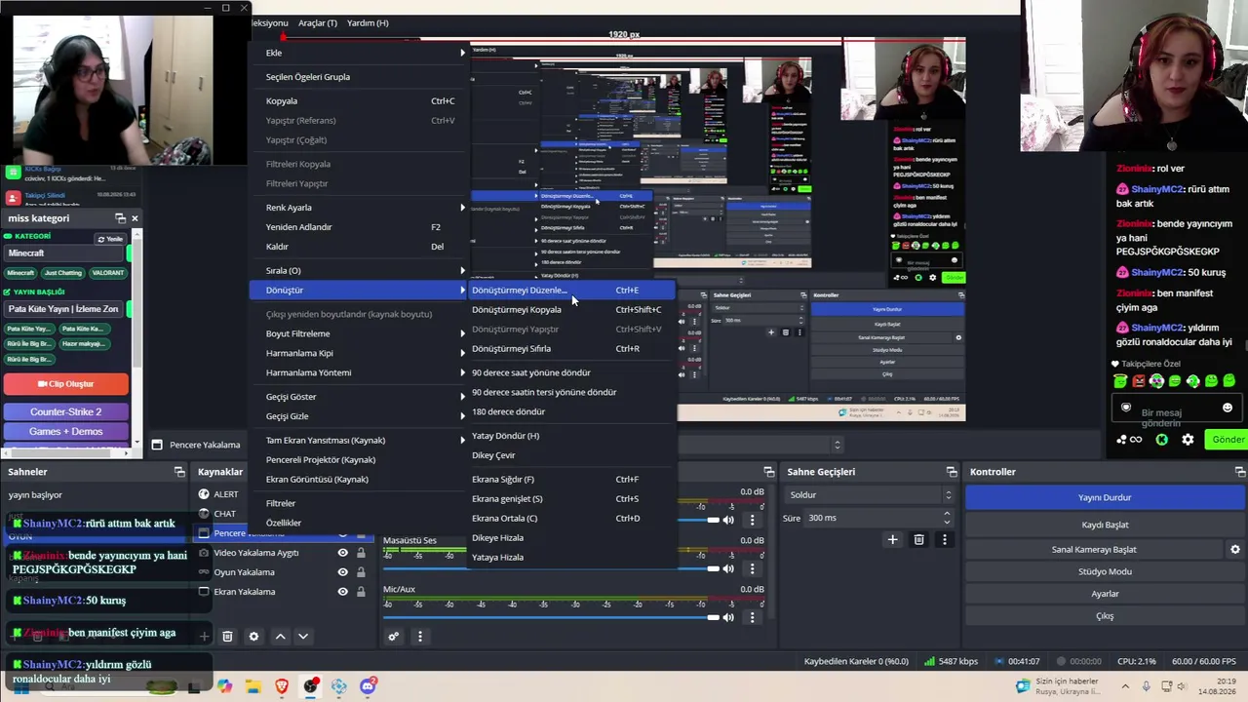Adjust the Süre 300 ms stepper

[948, 518]
